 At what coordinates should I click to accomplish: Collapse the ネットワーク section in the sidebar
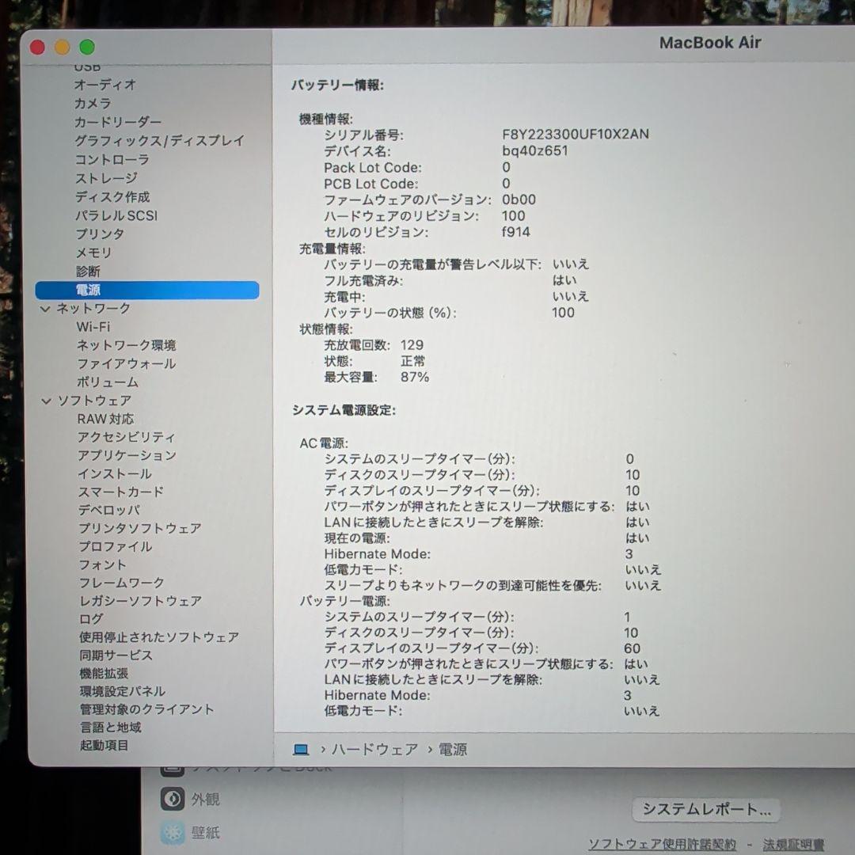[x=47, y=308]
